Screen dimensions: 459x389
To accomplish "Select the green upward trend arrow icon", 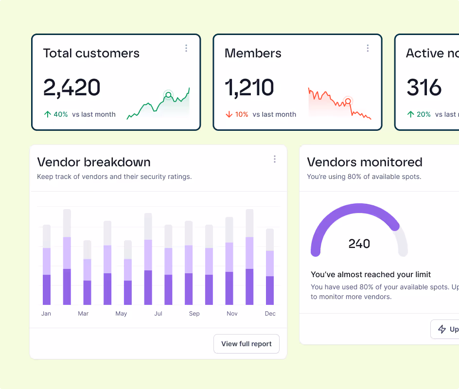I will [x=48, y=114].
